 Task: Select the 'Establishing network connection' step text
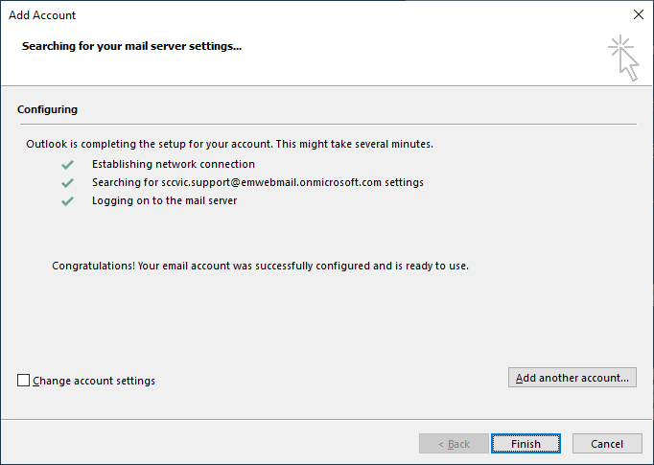click(173, 164)
